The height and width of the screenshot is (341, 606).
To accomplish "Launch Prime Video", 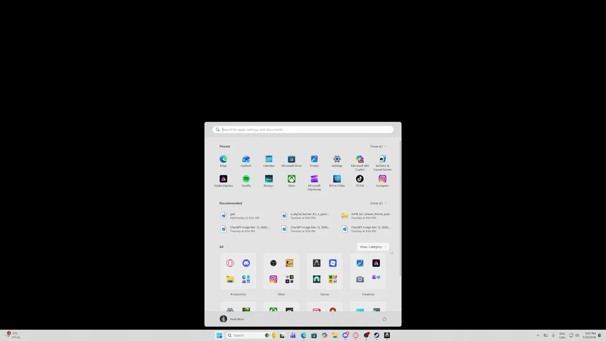I will click(x=337, y=181).
